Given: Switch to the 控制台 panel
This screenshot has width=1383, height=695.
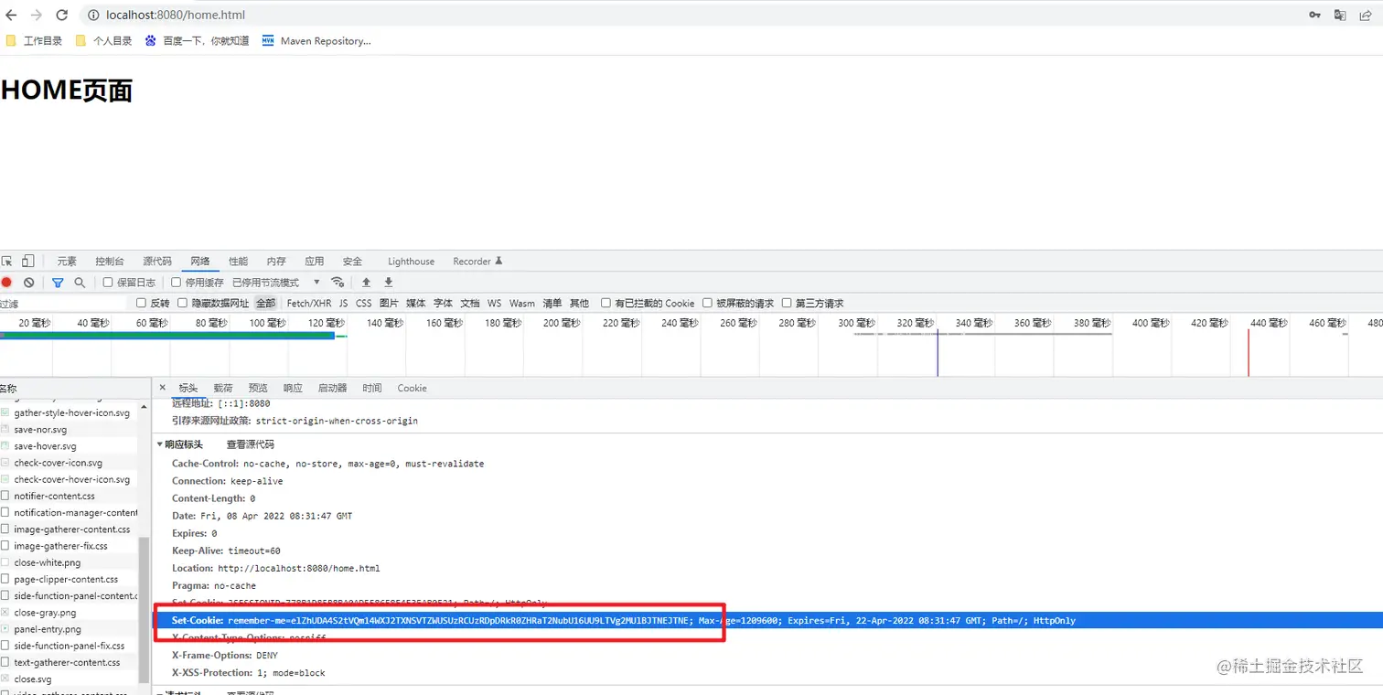Looking at the screenshot, I should click(x=110, y=261).
